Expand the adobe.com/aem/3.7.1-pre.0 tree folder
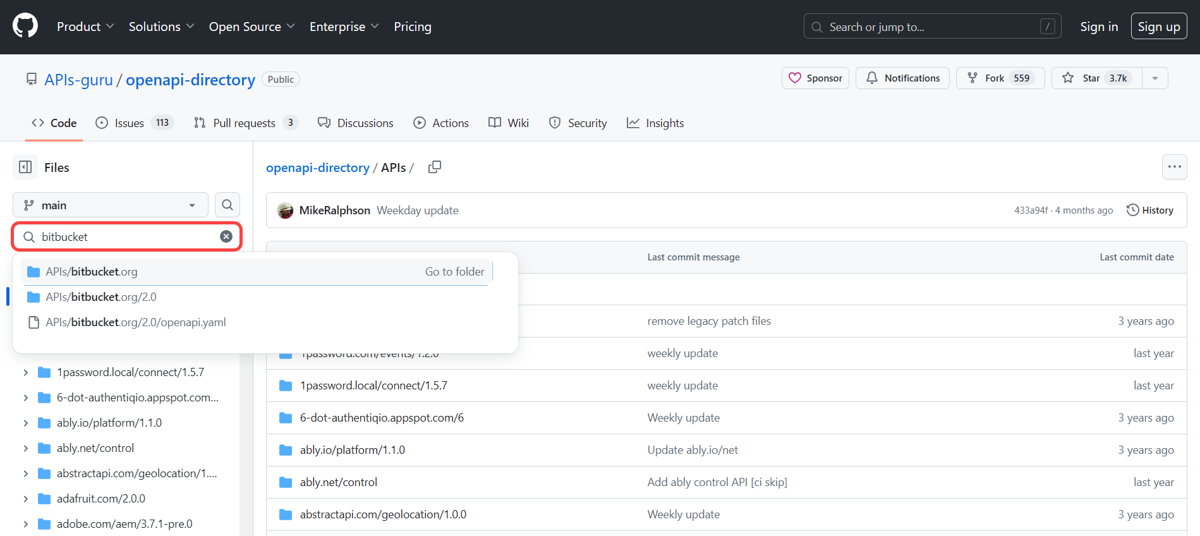Image resolution: width=1200 pixels, height=536 pixels. [x=26, y=524]
